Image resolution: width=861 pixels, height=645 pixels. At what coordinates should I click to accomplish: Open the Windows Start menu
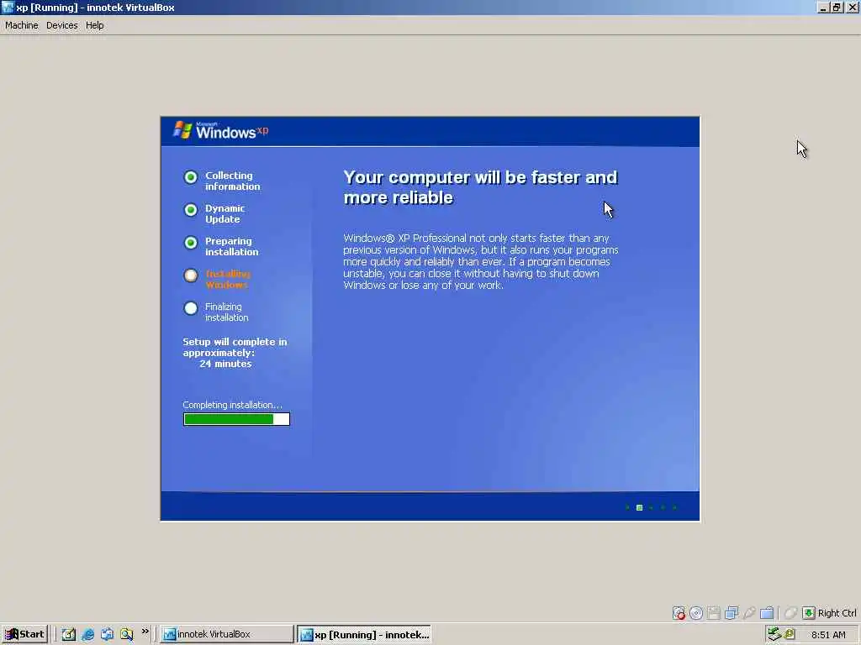[24, 634]
